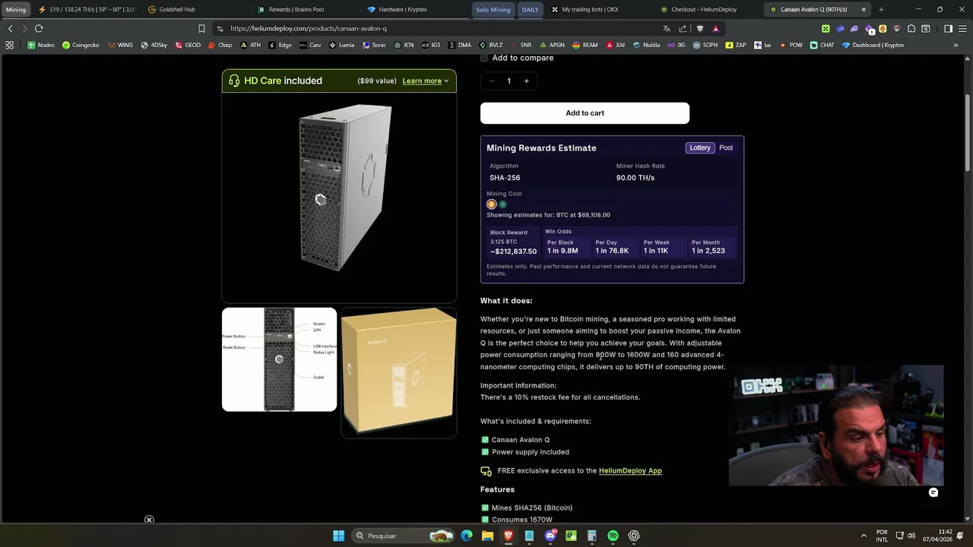Open a new browser tab
Image resolution: width=973 pixels, height=547 pixels.
coord(881,10)
